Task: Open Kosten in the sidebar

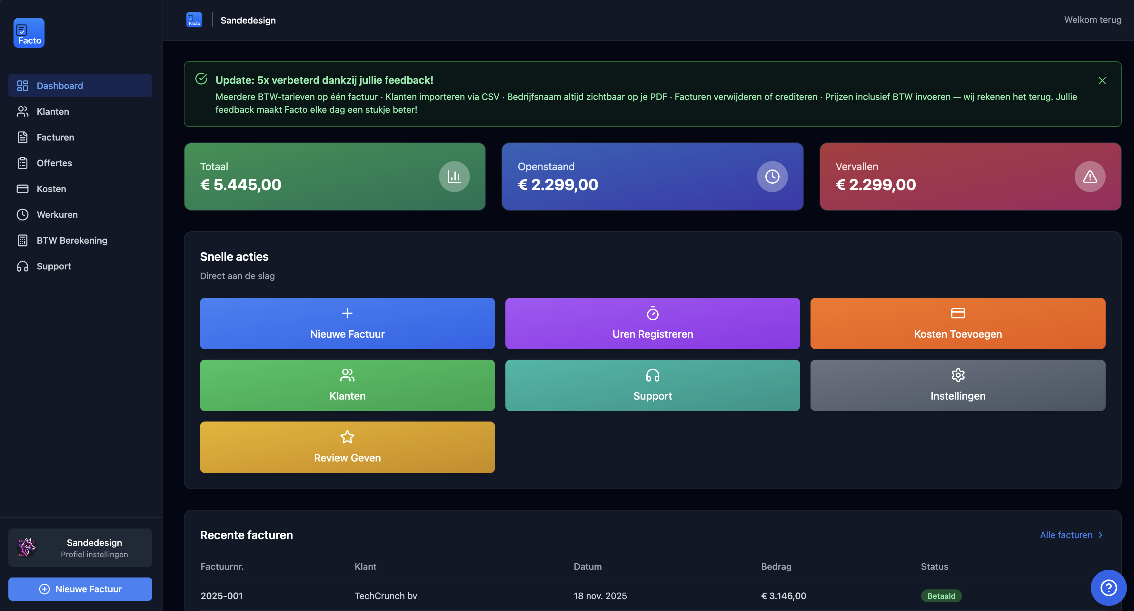Action: (80, 189)
